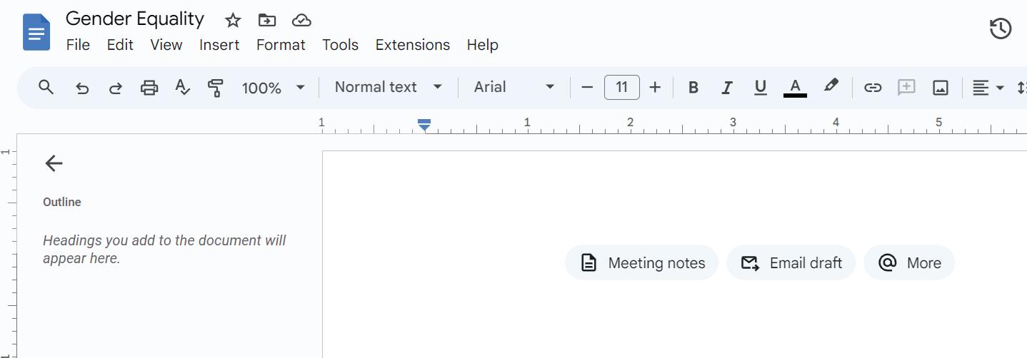Open the Format menu
This screenshot has width=1027, height=358.
coord(281,45)
